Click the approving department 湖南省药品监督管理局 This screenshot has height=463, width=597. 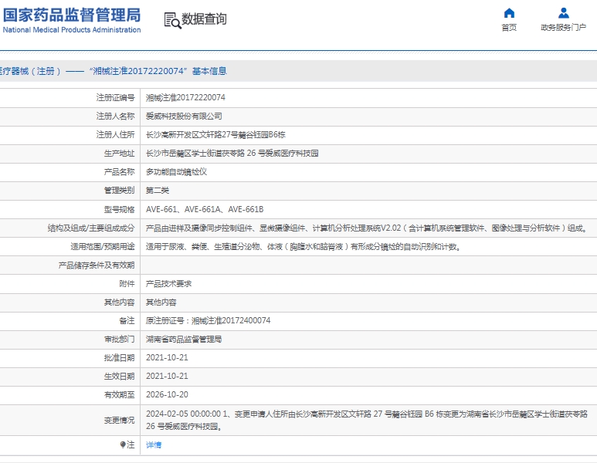(184, 340)
